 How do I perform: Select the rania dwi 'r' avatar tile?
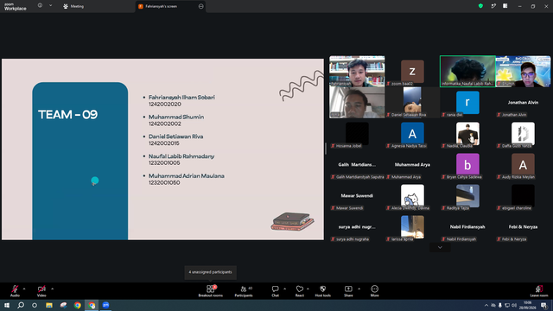coord(467,102)
